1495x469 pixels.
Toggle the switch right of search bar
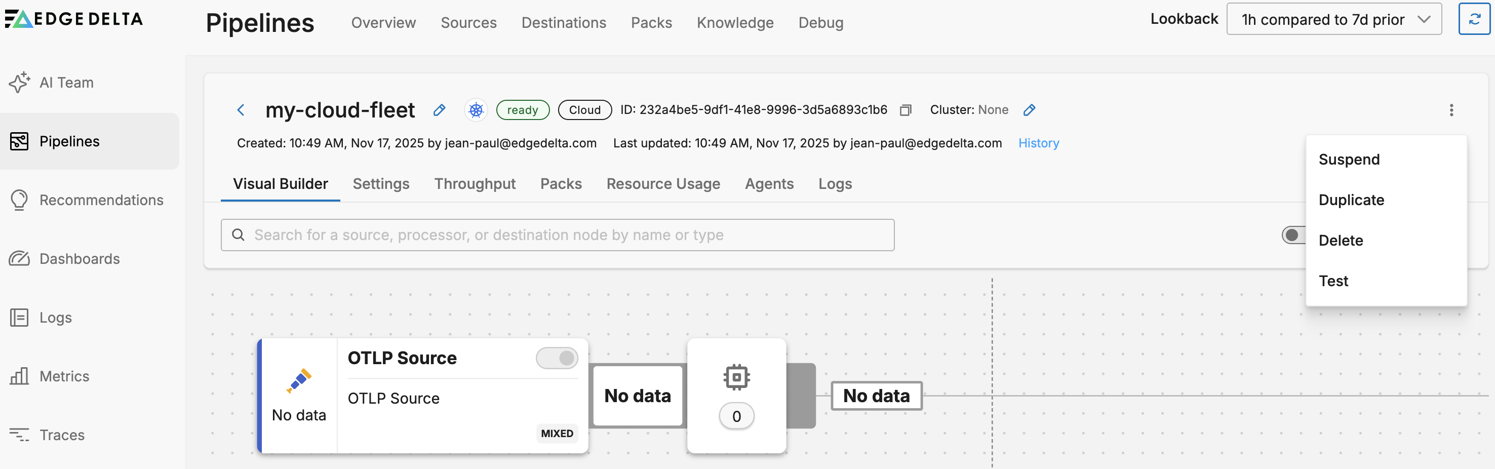tap(1293, 235)
